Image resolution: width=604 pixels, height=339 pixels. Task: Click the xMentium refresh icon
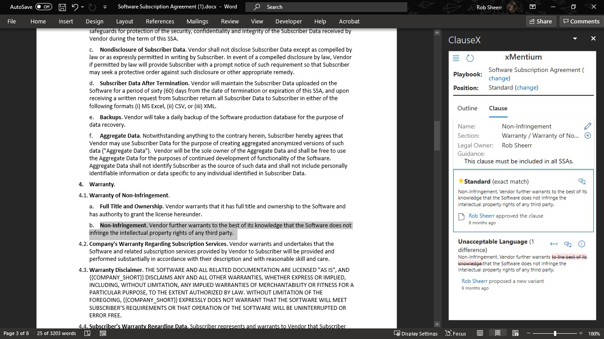(470, 58)
